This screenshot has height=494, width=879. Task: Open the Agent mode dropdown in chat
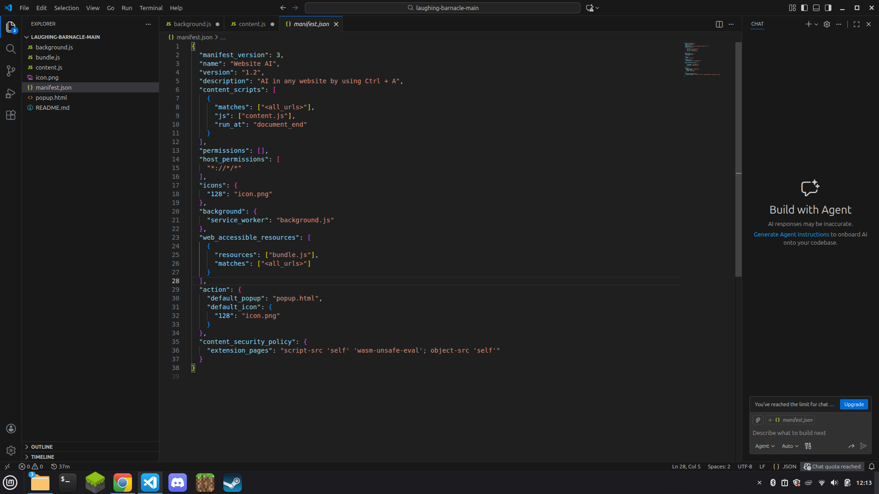(765, 446)
